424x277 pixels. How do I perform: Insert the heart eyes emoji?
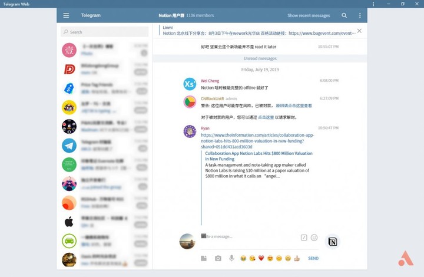tap(270, 258)
